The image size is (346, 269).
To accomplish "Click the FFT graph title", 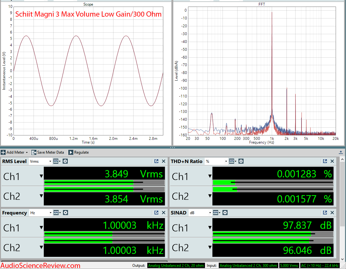I will point(262,4).
